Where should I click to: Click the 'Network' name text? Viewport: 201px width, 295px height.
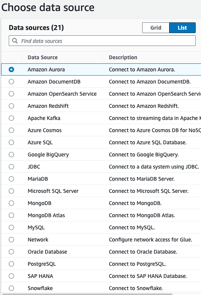coord(38,240)
